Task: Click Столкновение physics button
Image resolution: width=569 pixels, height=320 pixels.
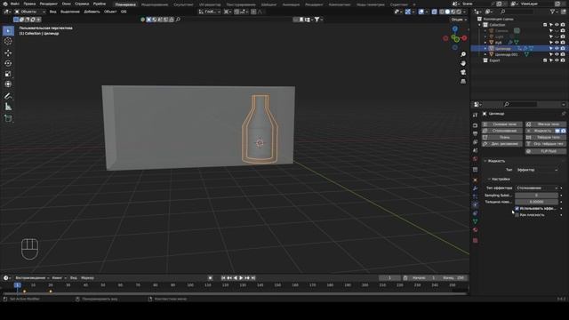Action: coord(501,131)
